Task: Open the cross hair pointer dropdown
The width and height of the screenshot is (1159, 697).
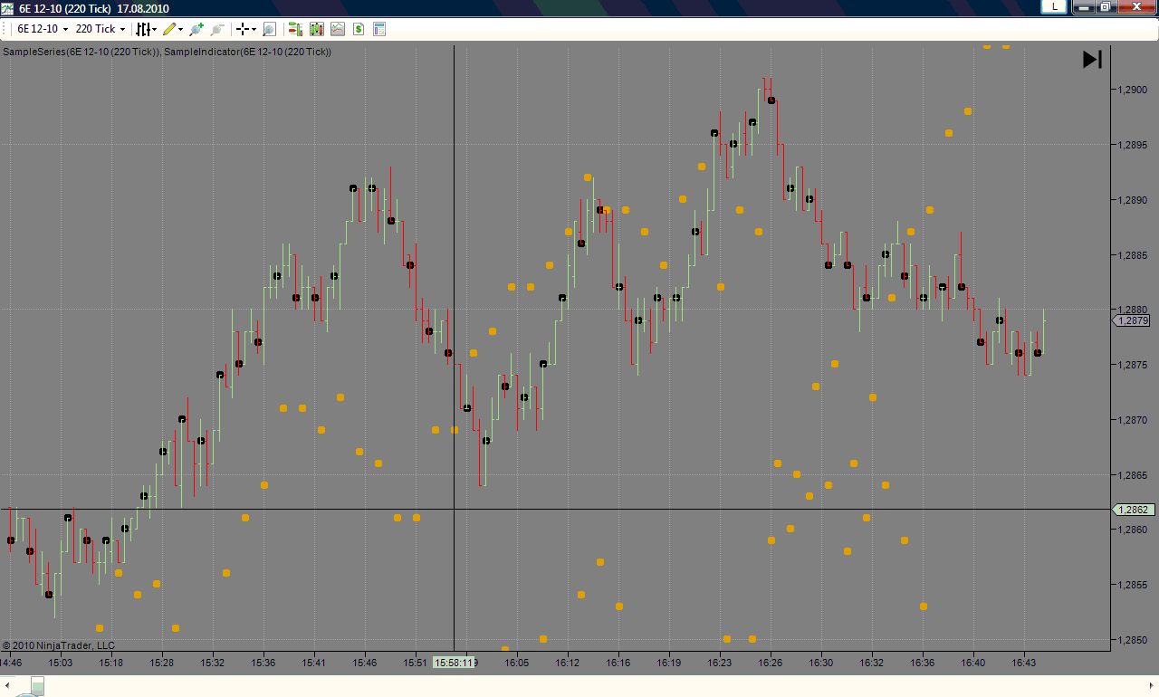Action: click(x=245, y=29)
